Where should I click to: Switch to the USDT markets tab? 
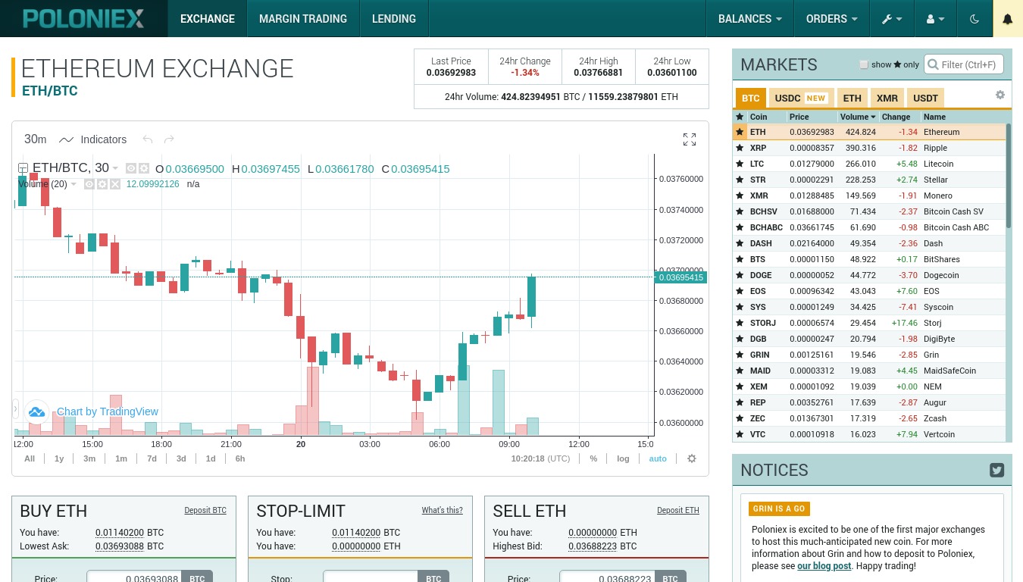pyautogui.click(x=925, y=98)
